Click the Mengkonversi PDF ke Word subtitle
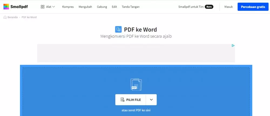The width and height of the screenshot is (270, 116). click(x=136, y=36)
